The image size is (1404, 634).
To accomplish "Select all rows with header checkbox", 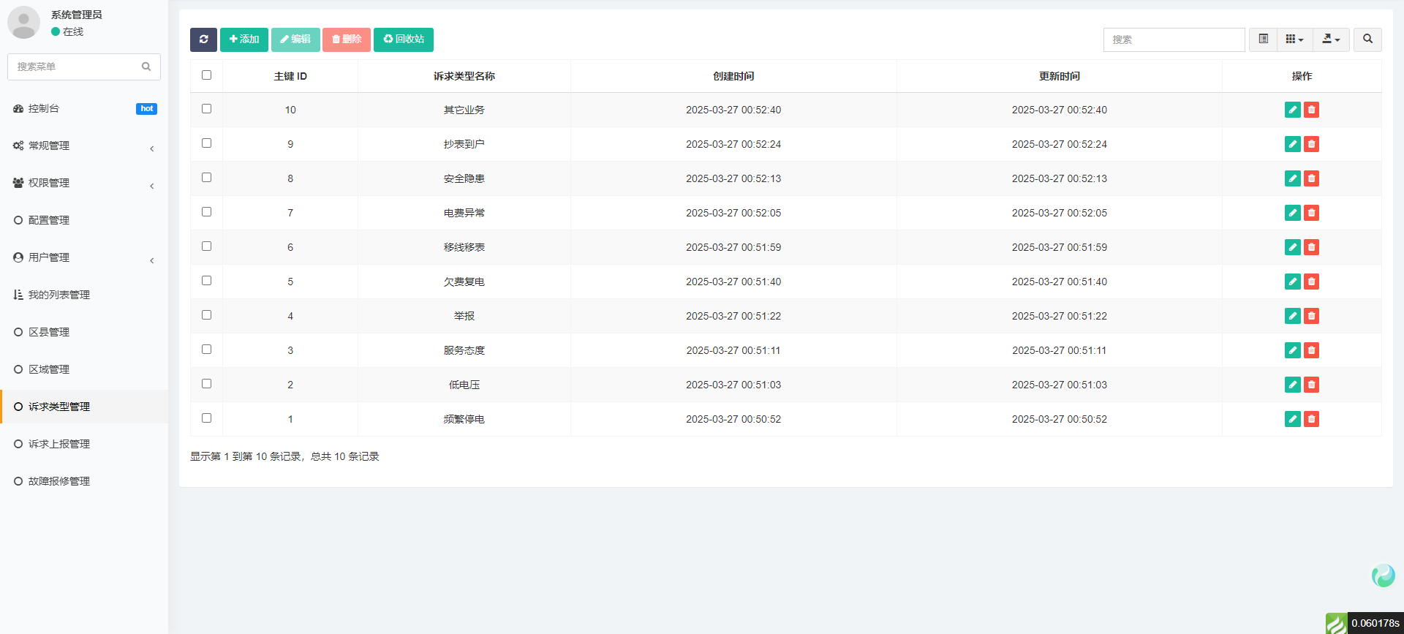I will (206, 75).
